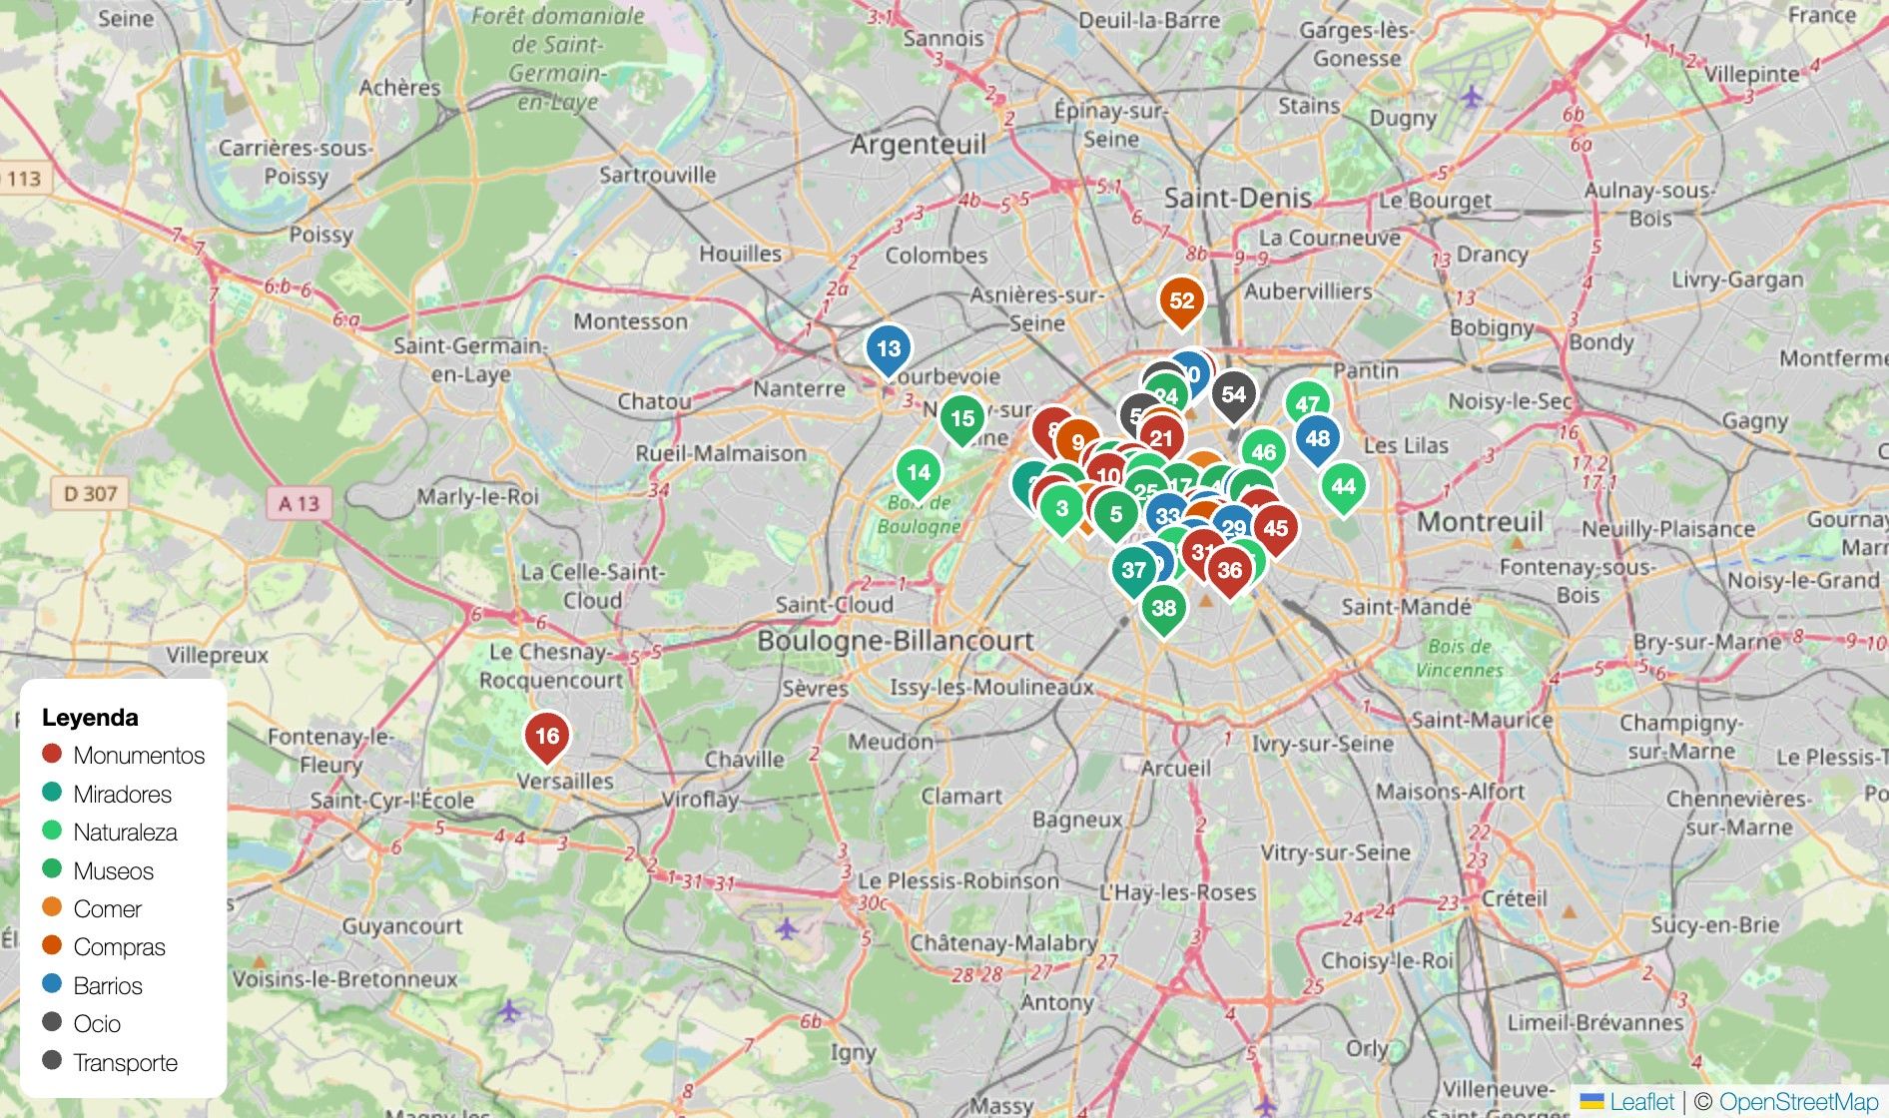Viewport: 1889px width, 1118px height.
Task: Click the Saint-Denis map label
Action: tap(1238, 198)
